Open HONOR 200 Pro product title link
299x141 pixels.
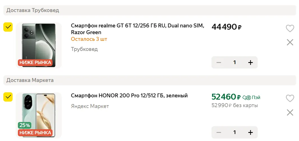(129, 96)
